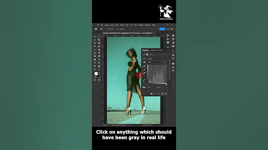Screen dimensions: 268x150
Task: Select the Rectangular Marquee tool
Action: [99, 36]
